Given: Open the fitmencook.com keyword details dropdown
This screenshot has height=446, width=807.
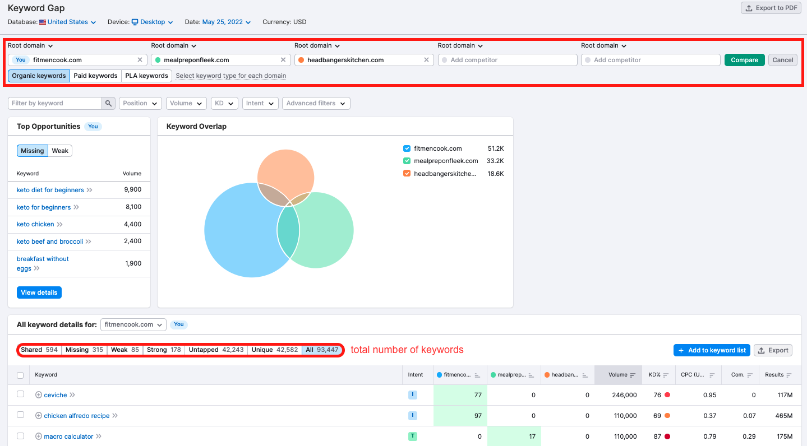Looking at the screenshot, I should (x=133, y=324).
